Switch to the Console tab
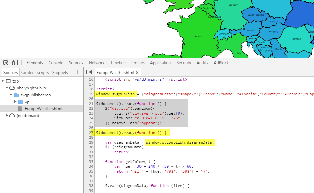 [56, 63]
